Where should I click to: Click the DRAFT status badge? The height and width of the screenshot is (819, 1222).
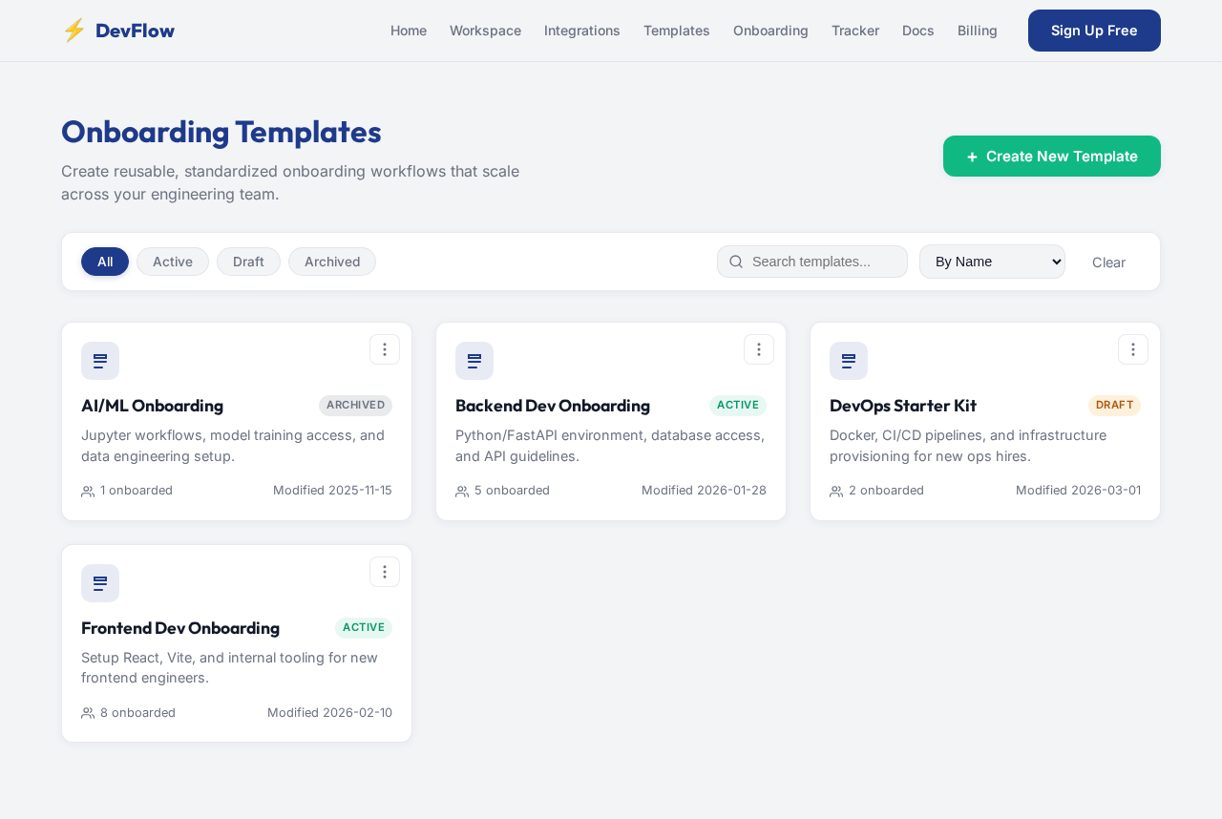coord(1114,406)
